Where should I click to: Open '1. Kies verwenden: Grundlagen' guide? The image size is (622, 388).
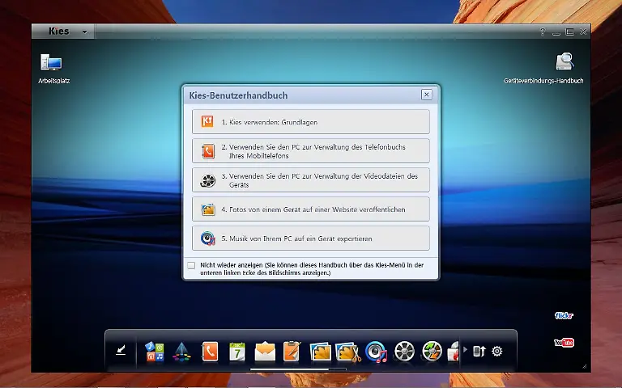tap(311, 122)
